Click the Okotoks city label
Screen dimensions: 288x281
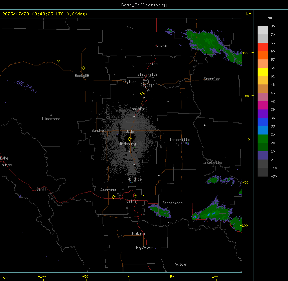click(138, 234)
